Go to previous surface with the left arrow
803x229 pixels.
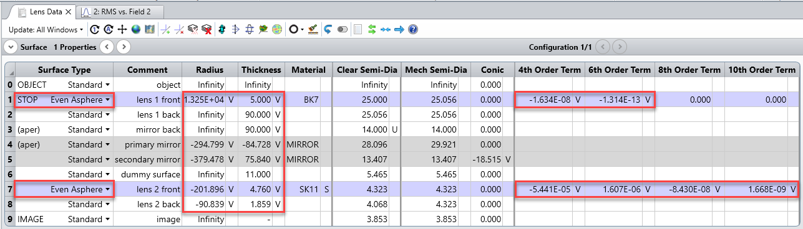[107, 47]
